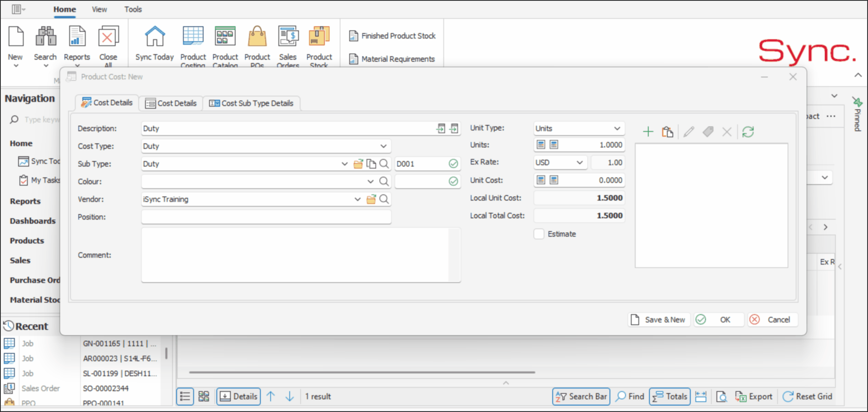Click the green check beside D001 code
868x412 pixels.
click(453, 164)
